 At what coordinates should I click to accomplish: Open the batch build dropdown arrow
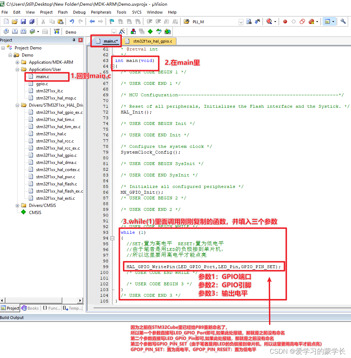[x=38, y=32]
